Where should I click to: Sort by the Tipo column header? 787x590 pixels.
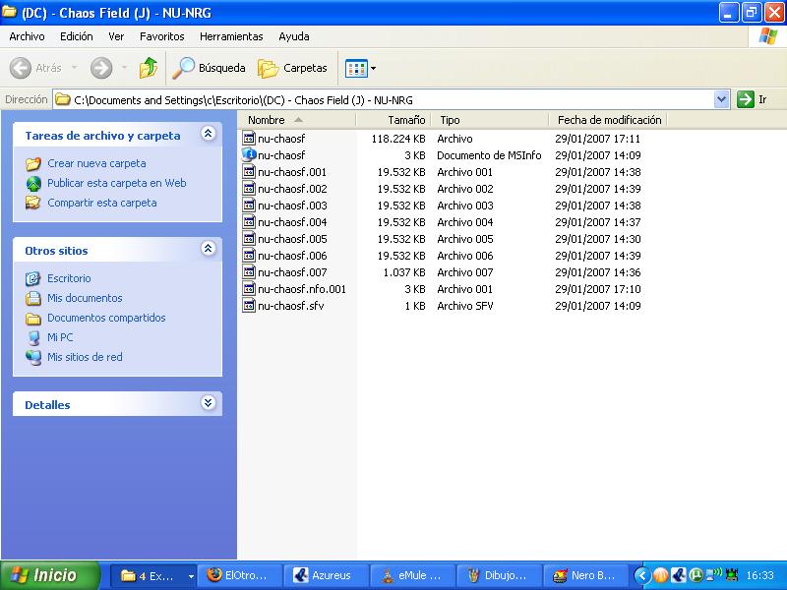tap(490, 120)
